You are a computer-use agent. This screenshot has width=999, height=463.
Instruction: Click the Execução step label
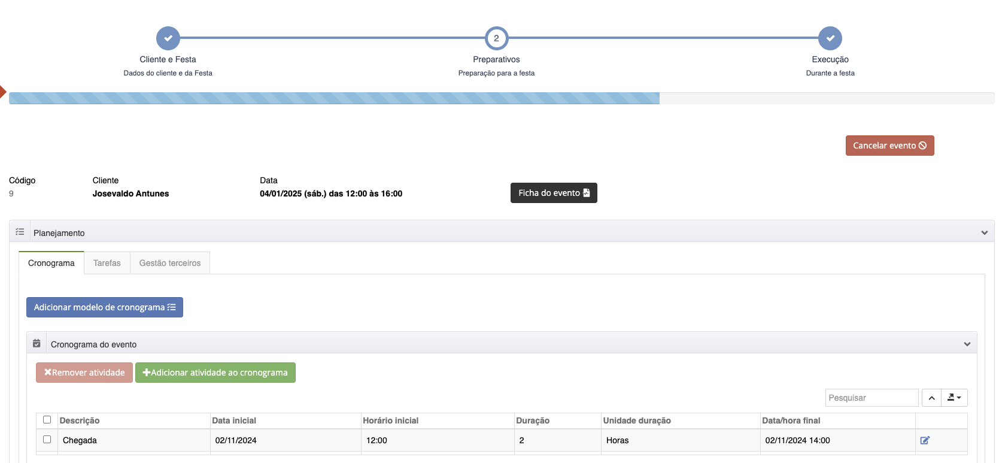pos(830,59)
